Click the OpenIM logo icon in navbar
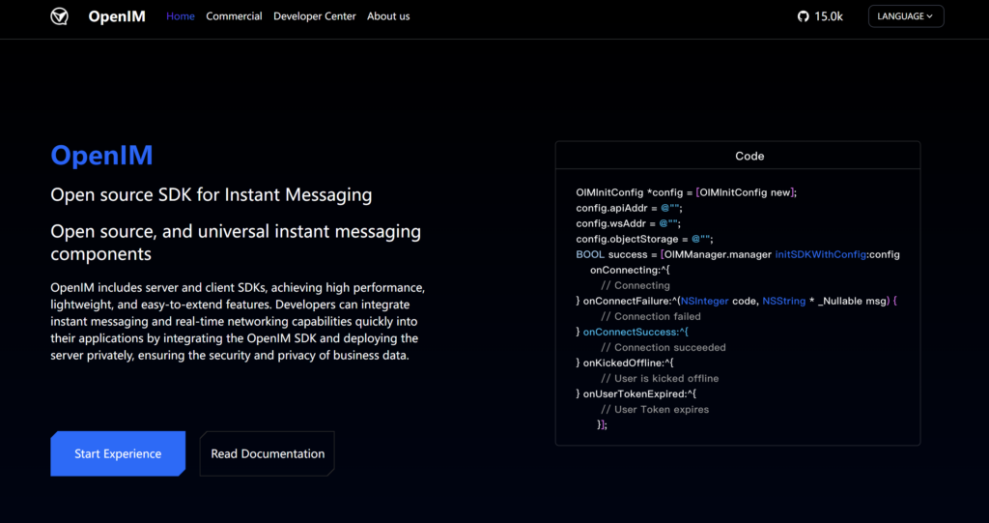Viewport: 989px width, 523px height. 60,16
